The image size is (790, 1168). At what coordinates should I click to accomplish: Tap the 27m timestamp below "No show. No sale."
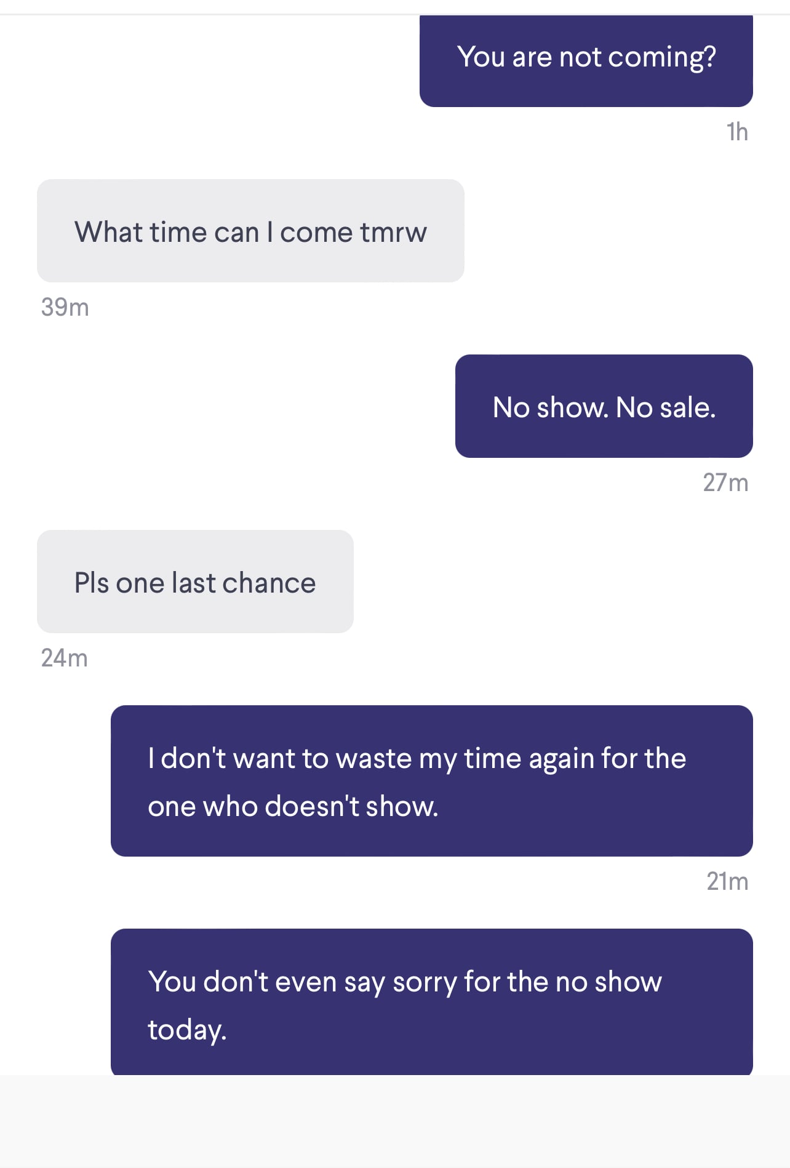[726, 482]
